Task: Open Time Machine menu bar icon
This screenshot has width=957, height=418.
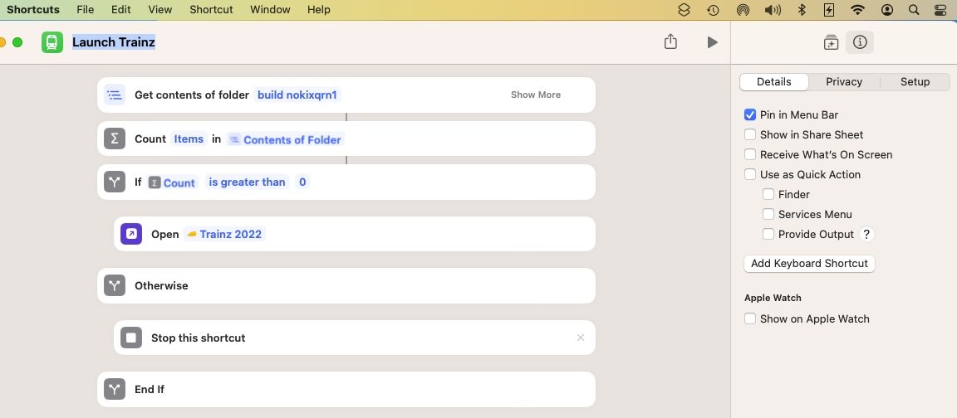Action: pos(713,10)
